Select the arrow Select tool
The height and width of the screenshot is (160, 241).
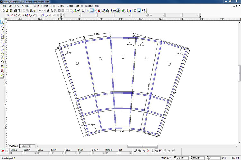(2, 22)
